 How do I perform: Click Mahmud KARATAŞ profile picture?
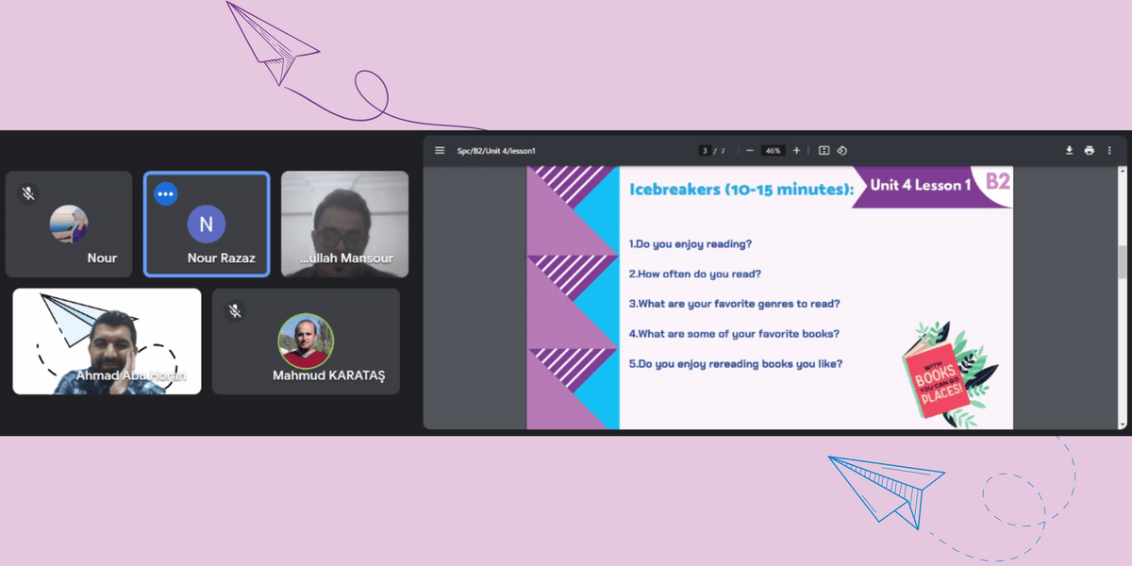(x=306, y=341)
